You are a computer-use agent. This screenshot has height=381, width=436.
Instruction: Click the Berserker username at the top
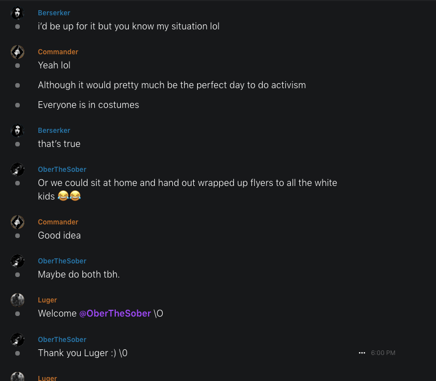click(54, 13)
